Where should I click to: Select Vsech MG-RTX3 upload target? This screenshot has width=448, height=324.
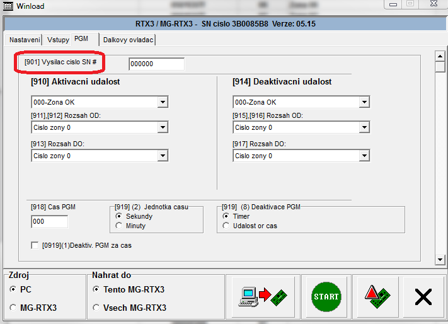point(96,308)
